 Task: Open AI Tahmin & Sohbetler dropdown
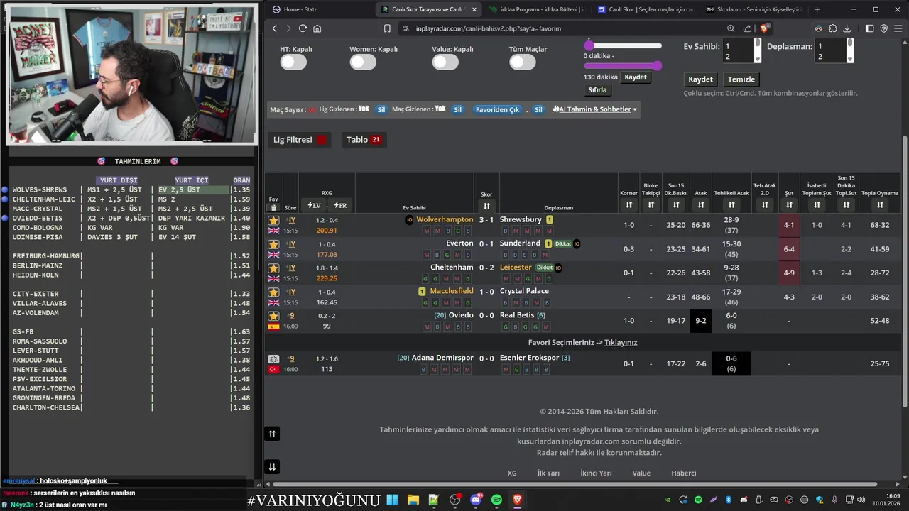(595, 109)
